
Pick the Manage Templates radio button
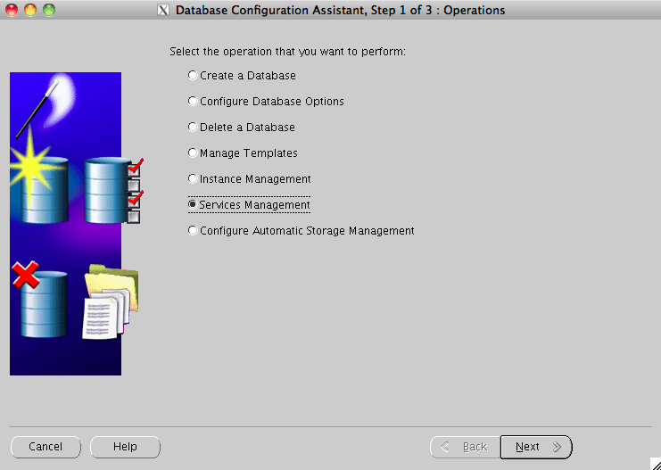pos(193,153)
